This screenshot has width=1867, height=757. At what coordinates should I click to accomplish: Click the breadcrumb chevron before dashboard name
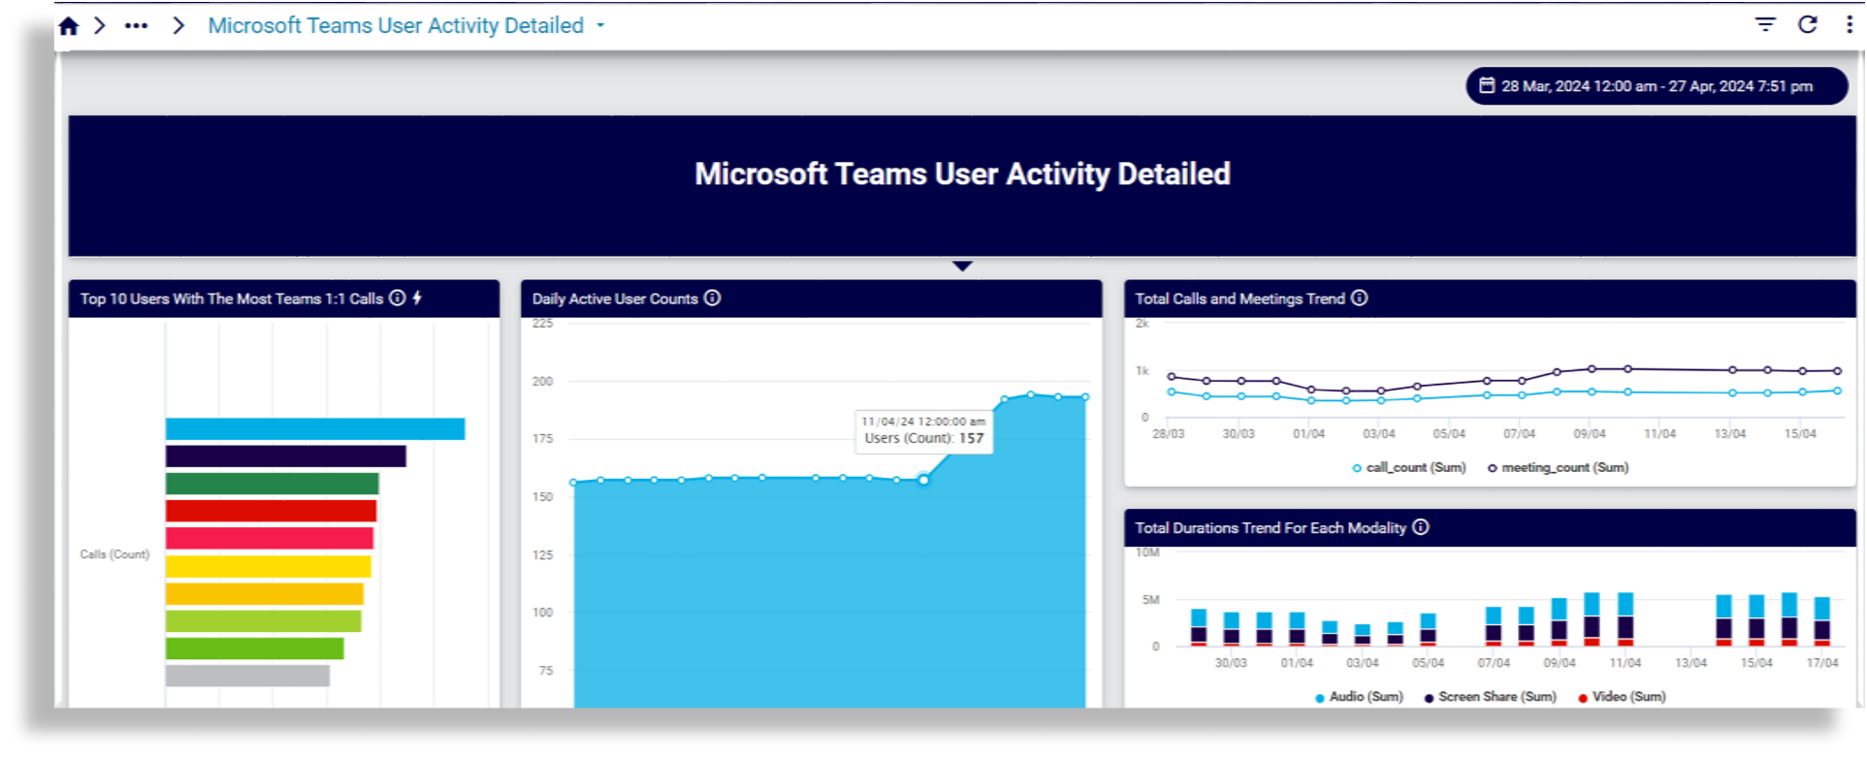coord(178,26)
